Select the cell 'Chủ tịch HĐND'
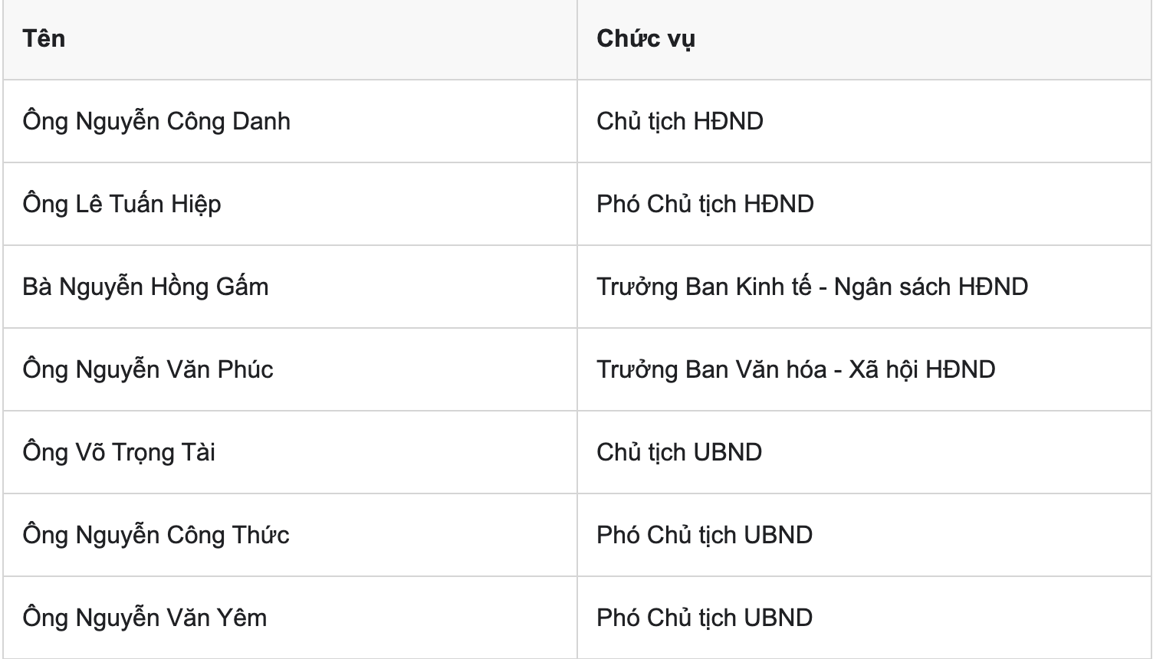This screenshot has height=659, width=1153. (x=680, y=121)
